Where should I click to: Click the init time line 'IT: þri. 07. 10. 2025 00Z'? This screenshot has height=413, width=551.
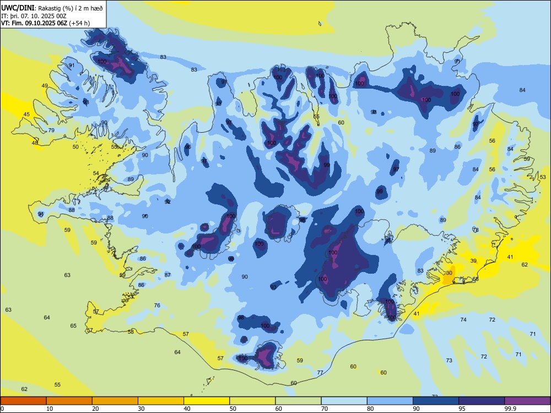point(34,16)
